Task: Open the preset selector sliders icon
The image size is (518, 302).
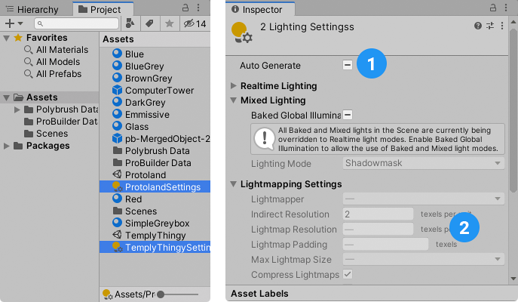Action: click(x=489, y=25)
